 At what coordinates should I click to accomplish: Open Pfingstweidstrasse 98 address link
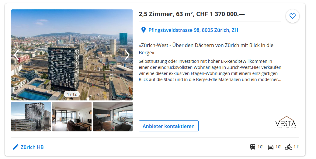(193, 30)
